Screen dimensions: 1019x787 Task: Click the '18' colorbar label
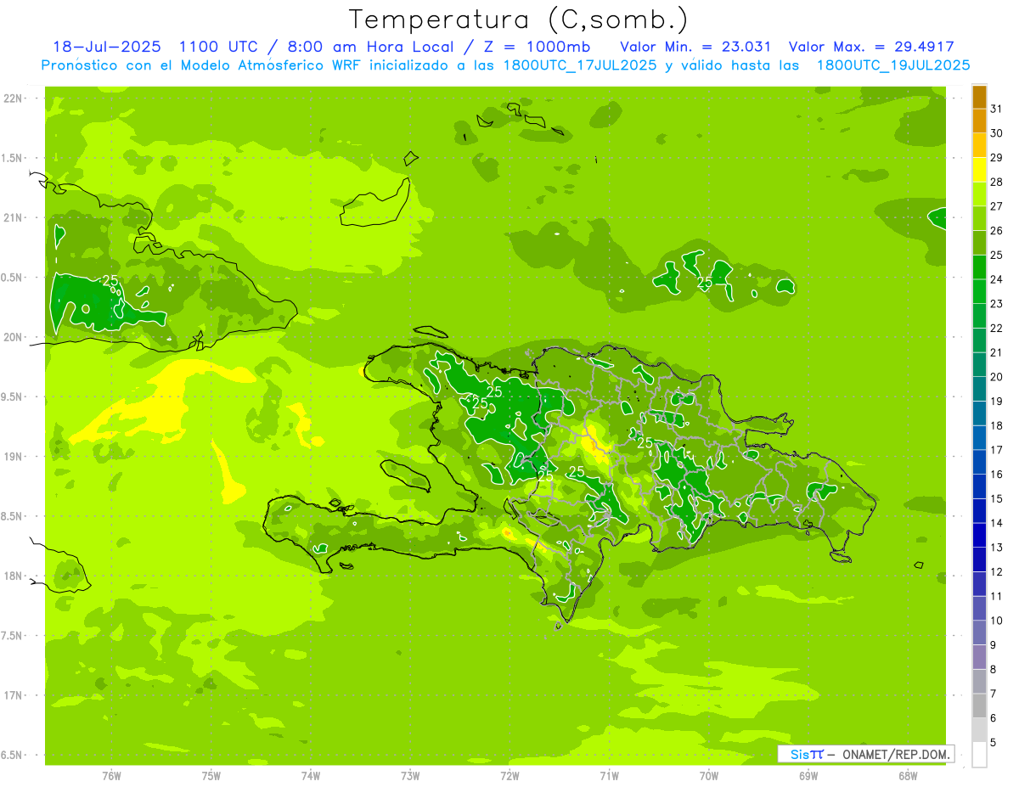pos(996,426)
